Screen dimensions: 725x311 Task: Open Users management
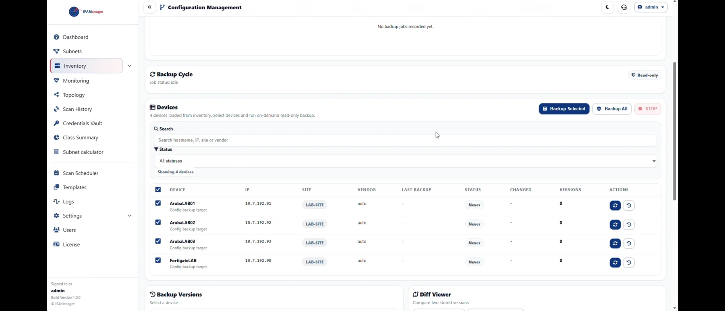69,230
